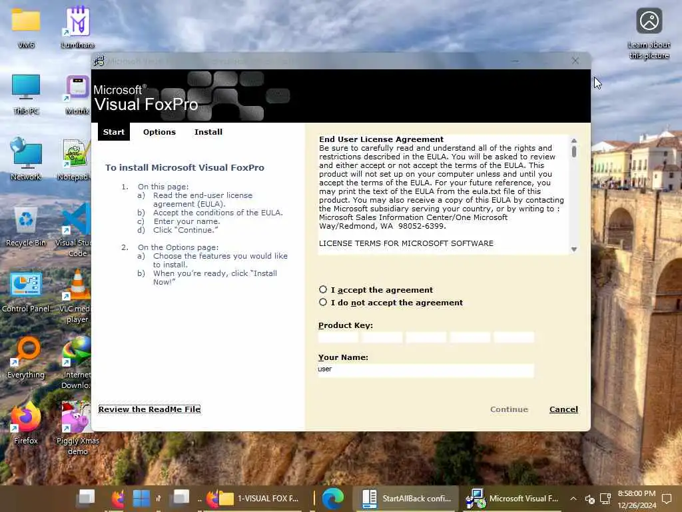Screen dimensions: 682x512
Task: Click the EULA scrollbar thumb
Action: 573,151
